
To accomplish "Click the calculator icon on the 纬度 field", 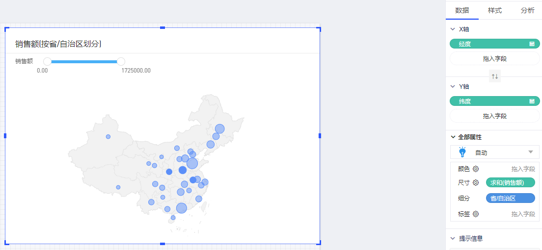I will (x=532, y=101).
